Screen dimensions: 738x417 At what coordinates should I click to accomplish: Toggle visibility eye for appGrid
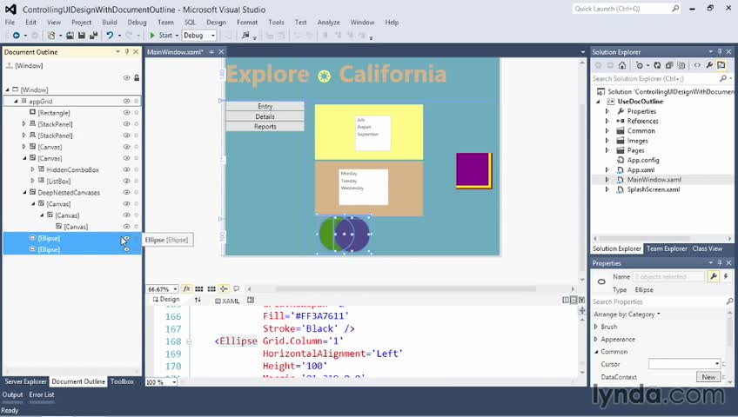126,101
